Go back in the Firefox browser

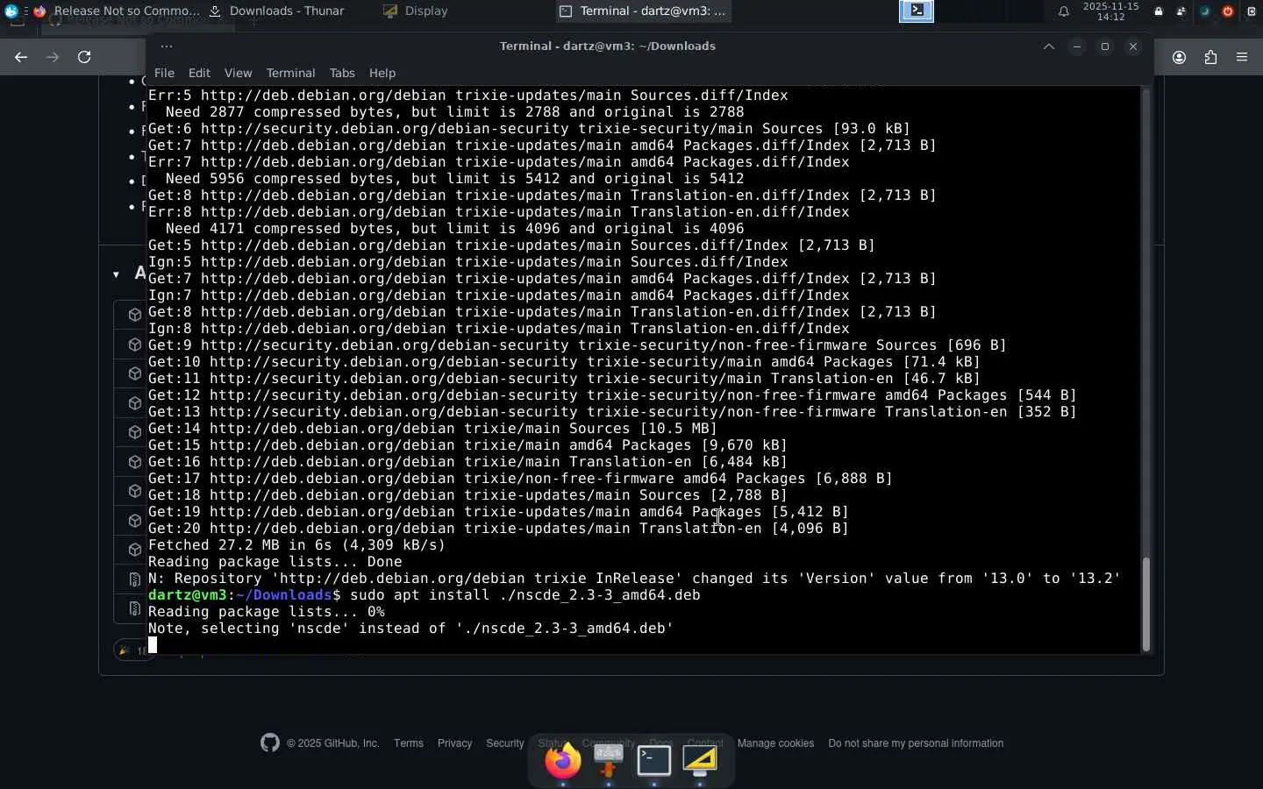coord(21,57)
